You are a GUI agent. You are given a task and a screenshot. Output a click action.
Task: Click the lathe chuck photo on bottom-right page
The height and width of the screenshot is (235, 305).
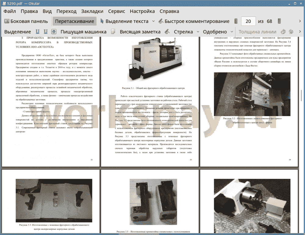[x=252, y=206]
